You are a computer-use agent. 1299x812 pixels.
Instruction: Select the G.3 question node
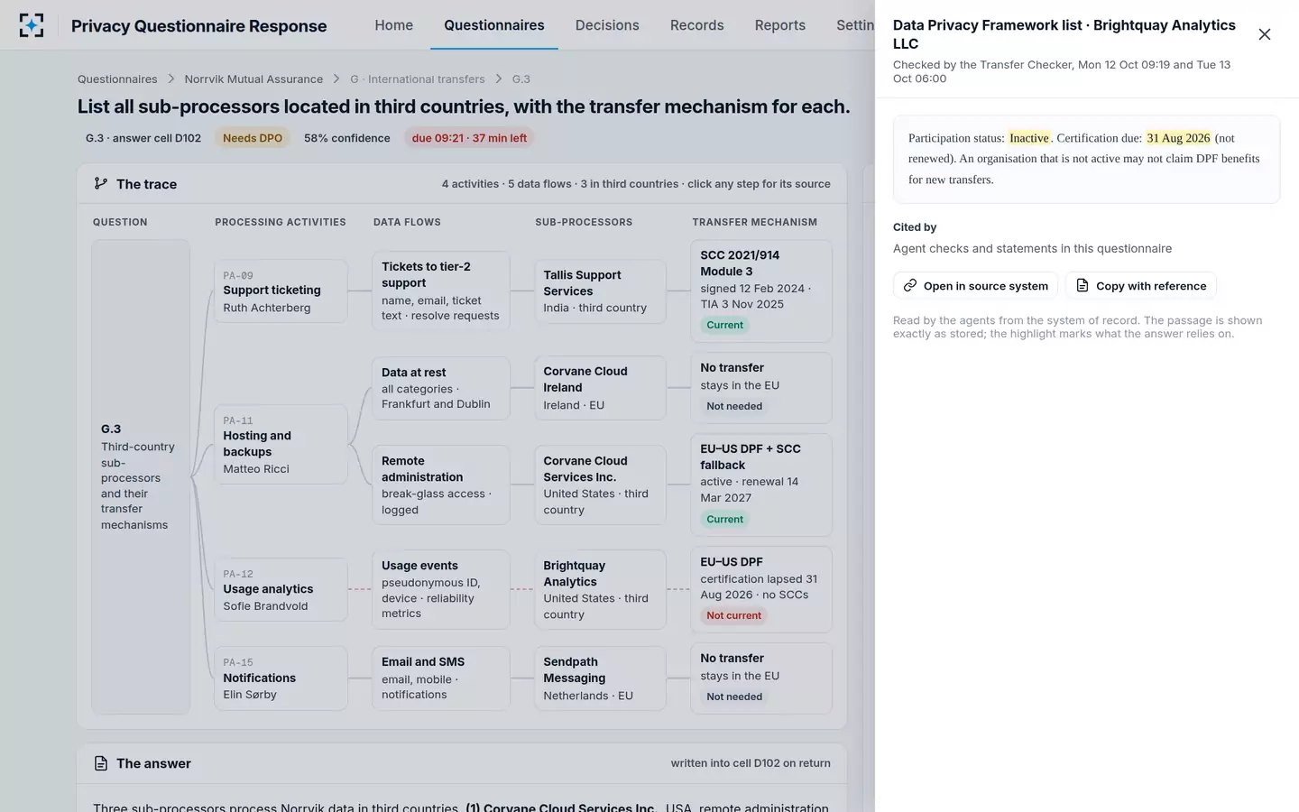pyautogui.click(x=141, y=476)
